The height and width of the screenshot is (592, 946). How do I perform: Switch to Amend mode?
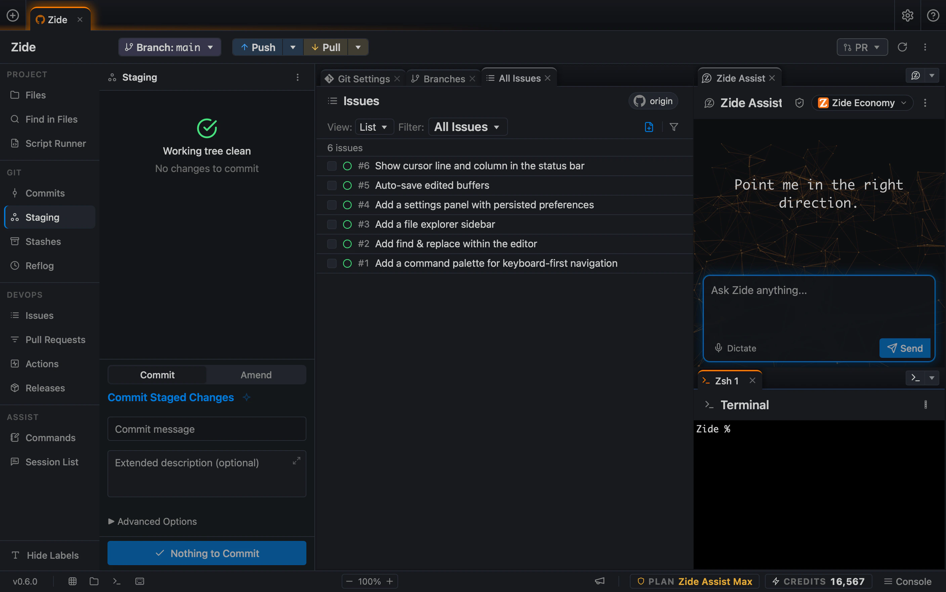(256, 375)
